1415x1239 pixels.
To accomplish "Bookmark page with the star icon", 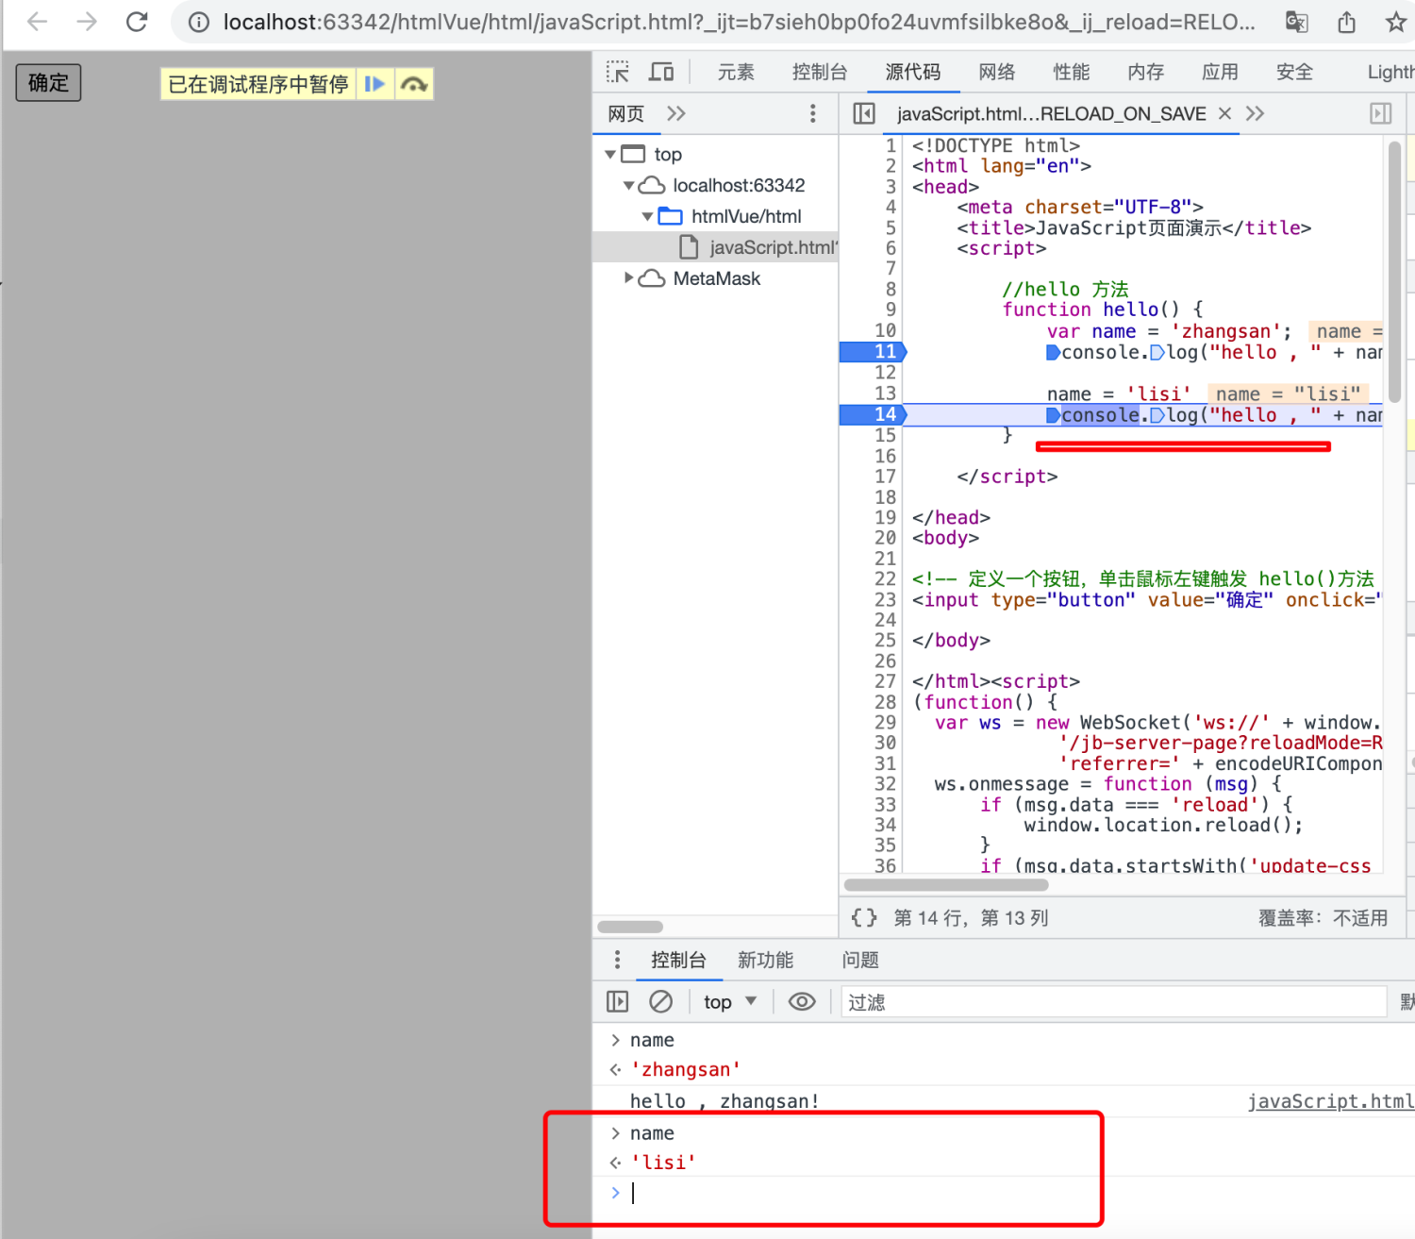I will (x=1396, y=22).
